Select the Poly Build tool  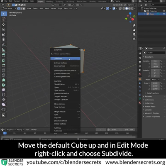(x=4, y=80)
